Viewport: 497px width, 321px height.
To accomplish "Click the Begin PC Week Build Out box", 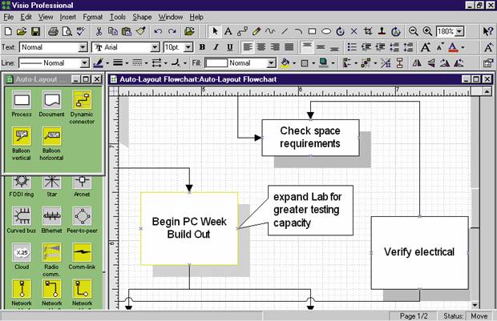I will pos(189,228).
